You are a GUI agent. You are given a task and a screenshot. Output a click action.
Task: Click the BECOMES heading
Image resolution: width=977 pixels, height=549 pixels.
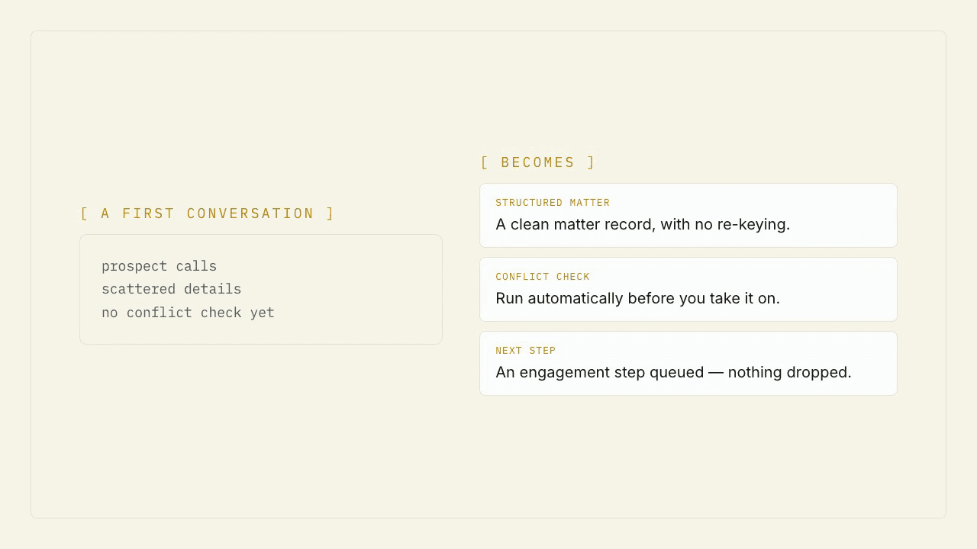click(x=538, y=162)
